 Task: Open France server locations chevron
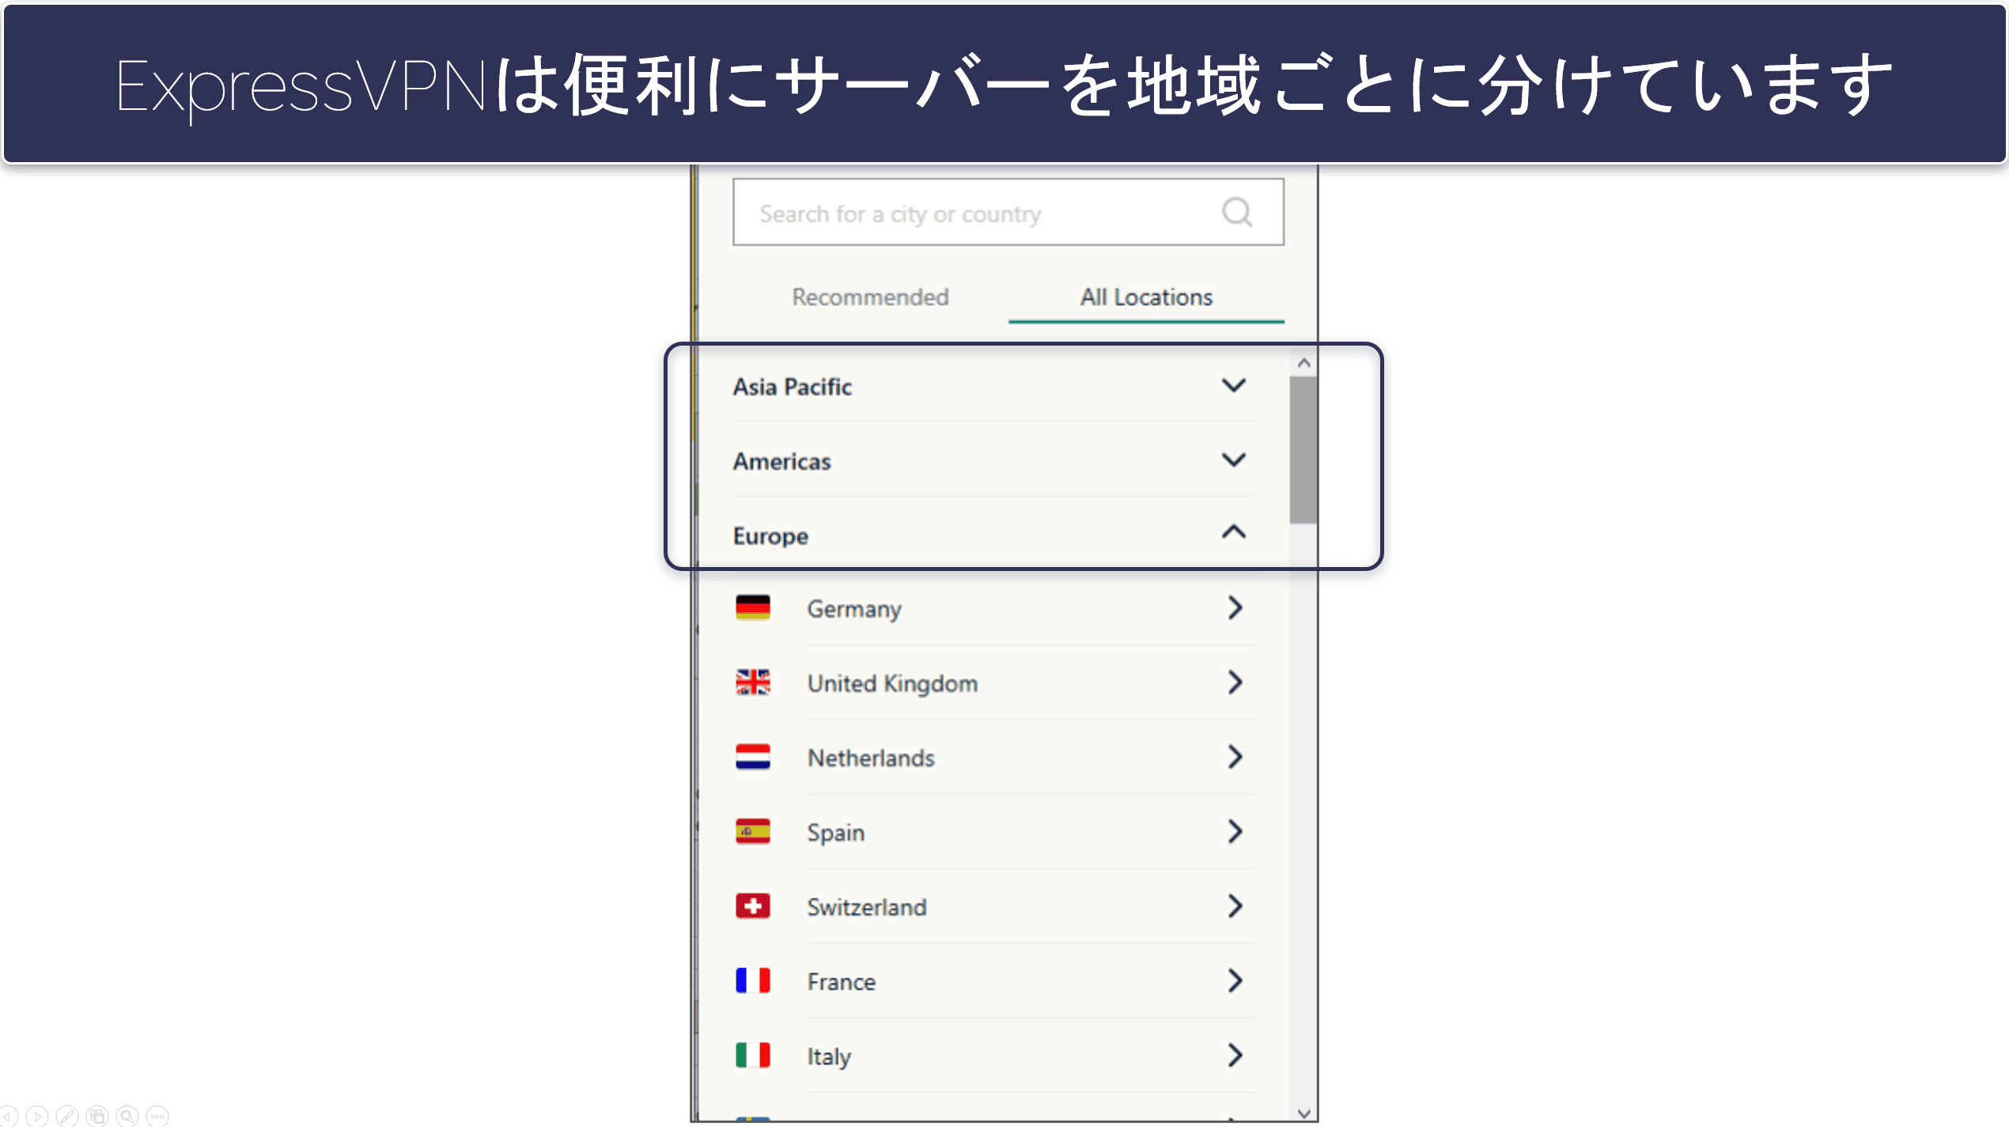pyautogui.click(x=1235, y=981)
